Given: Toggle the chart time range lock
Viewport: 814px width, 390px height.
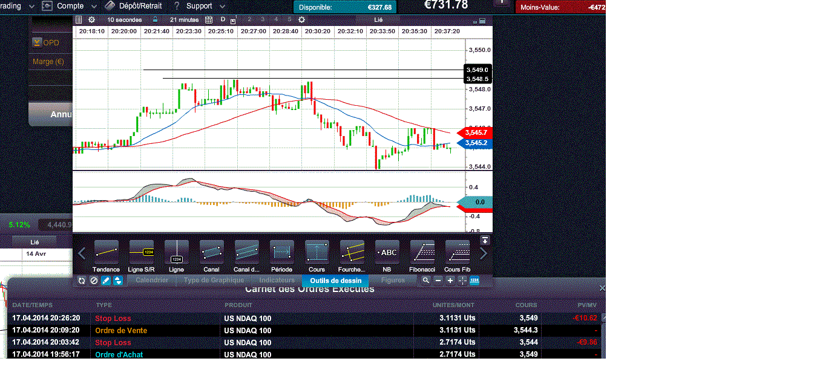Looking at the screenshot, I should (156, 20).
